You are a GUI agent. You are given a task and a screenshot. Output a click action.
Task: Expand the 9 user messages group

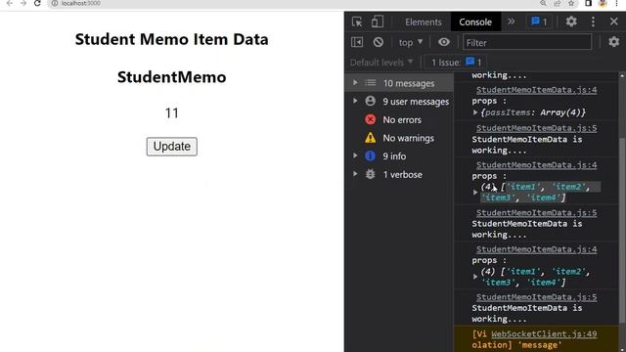tap(355, 101)
